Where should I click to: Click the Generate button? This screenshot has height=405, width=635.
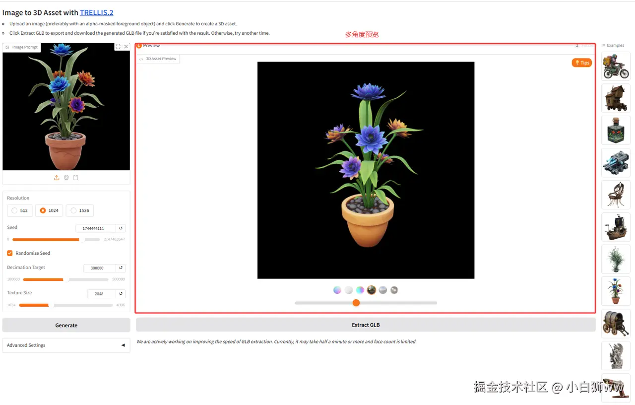point(66,325)
